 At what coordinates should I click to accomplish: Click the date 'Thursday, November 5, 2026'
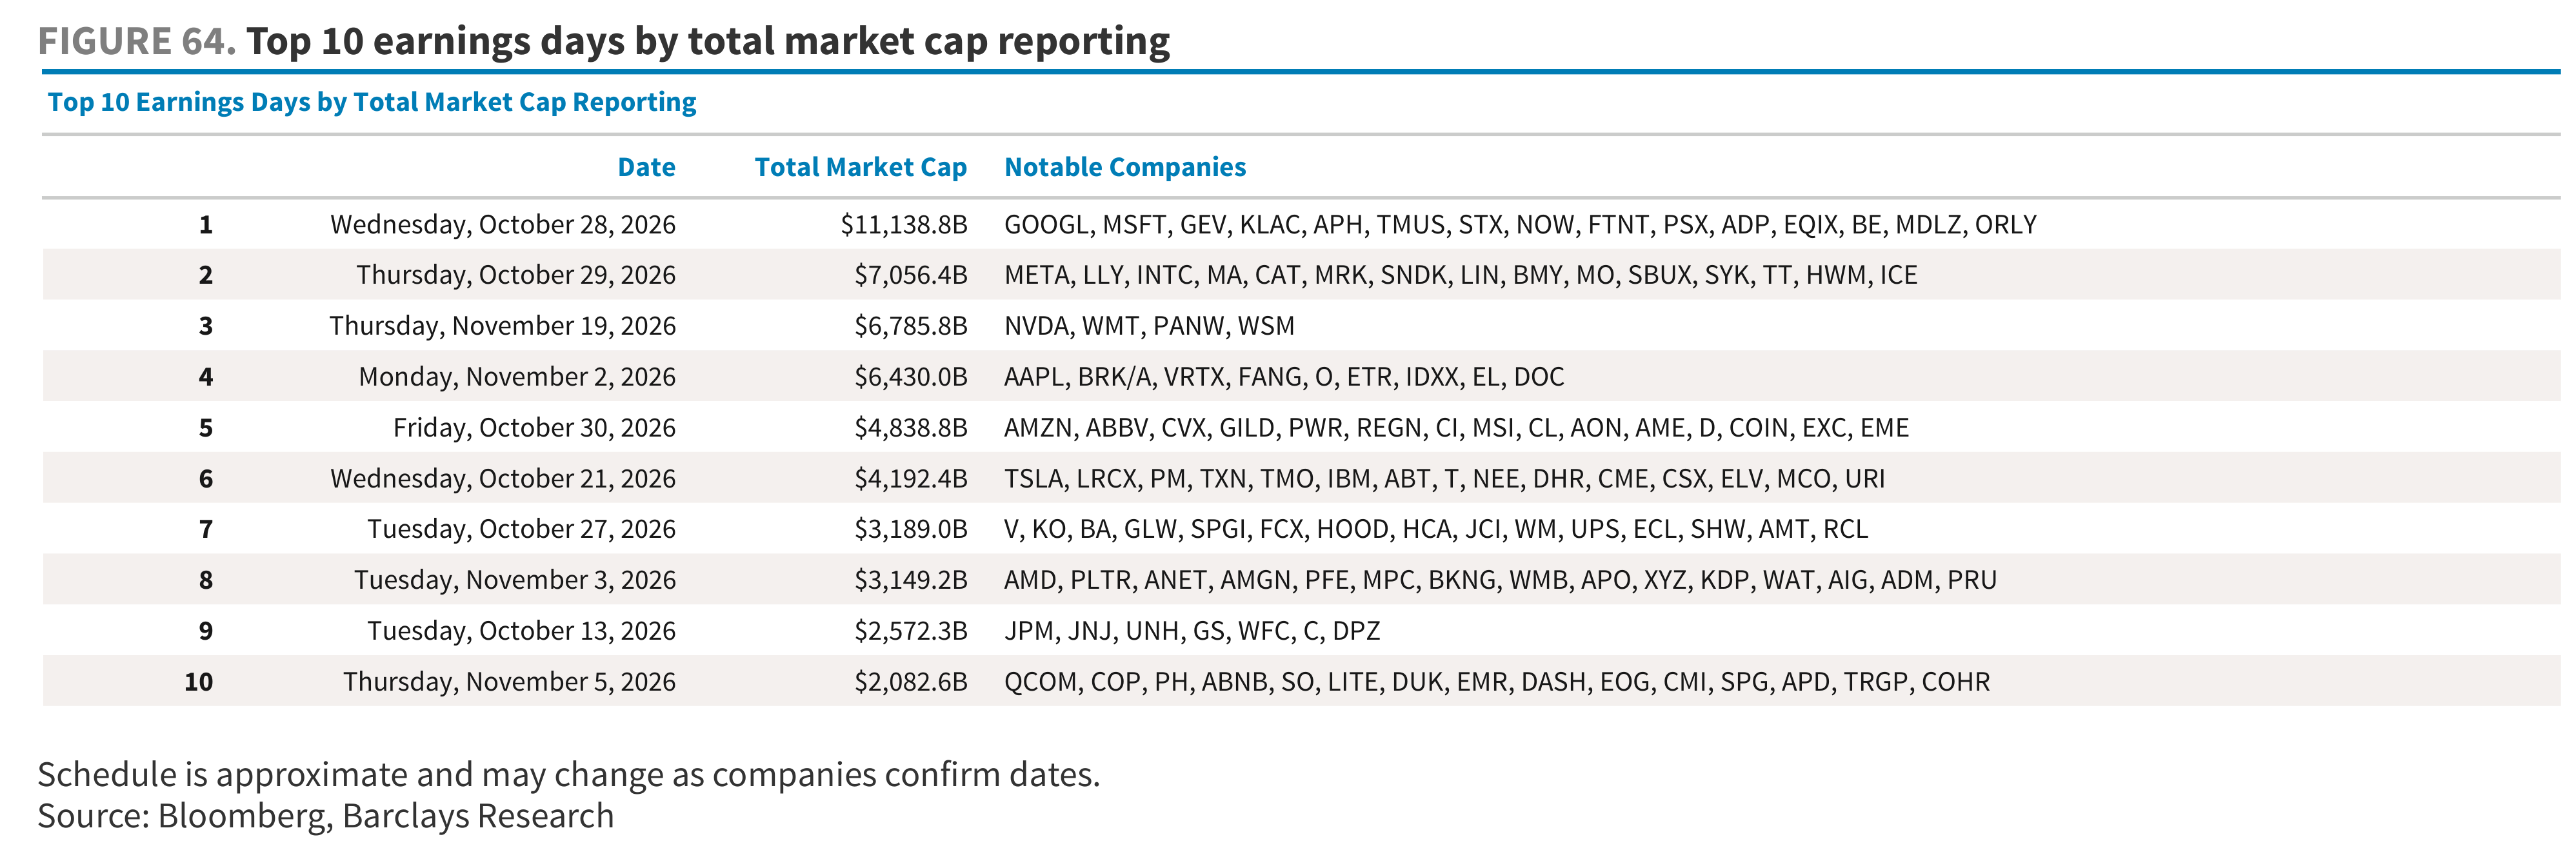(x=509, y=682)
